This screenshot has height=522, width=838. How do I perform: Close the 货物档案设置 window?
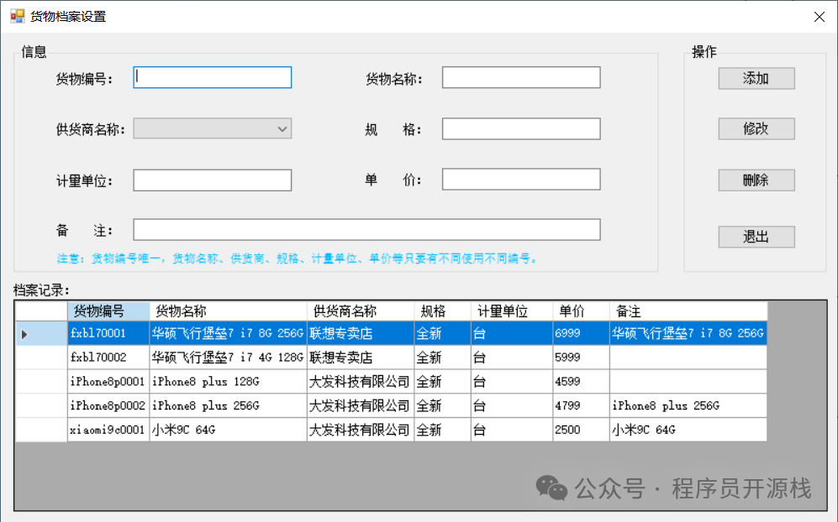pyautogui.click(x=819, y=17)
